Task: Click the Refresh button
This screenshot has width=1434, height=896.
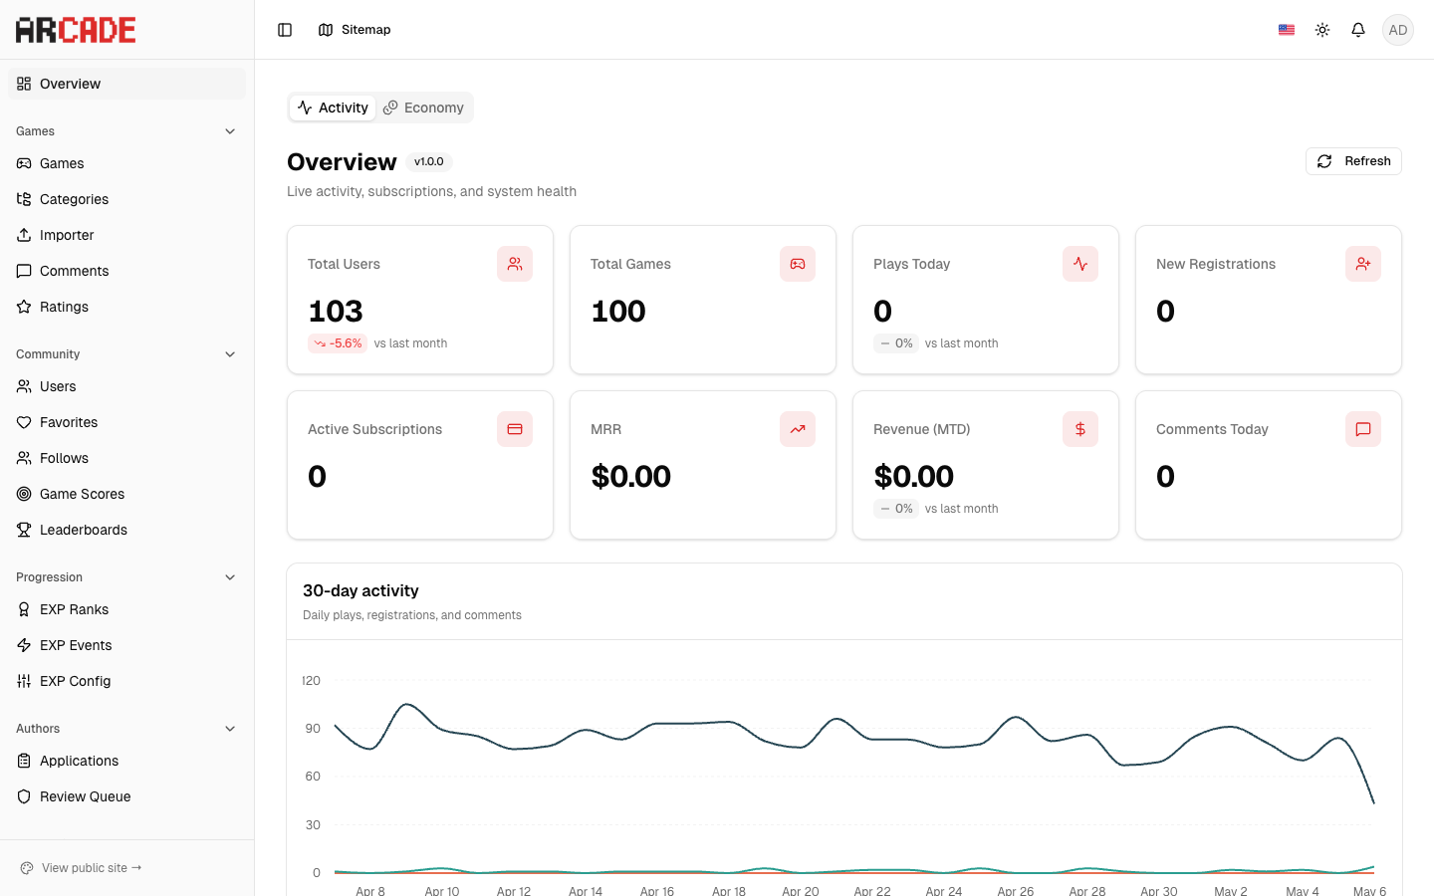Action: (1353, 161)
